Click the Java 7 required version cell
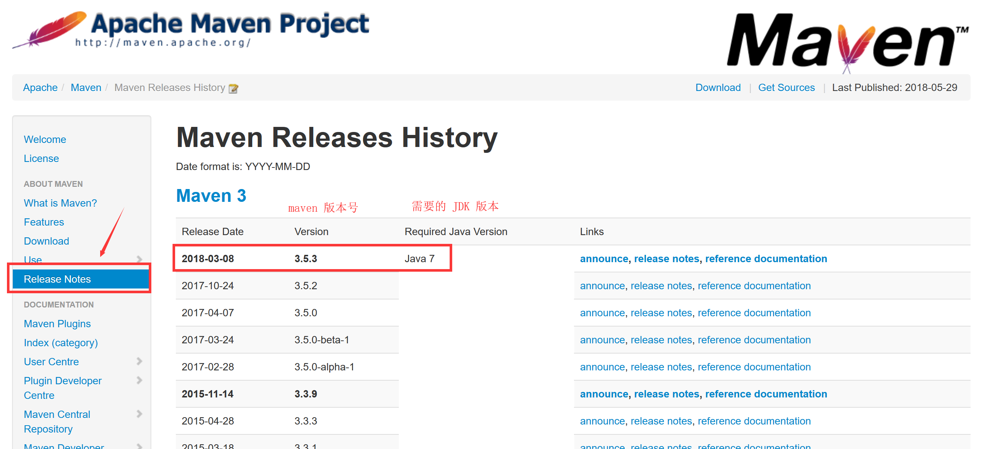Viewport: 983px width, 449px height. [419, 259]
